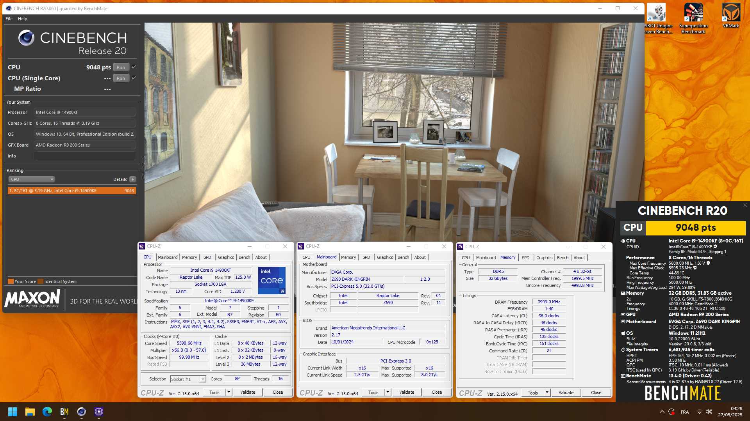750x421 pixels.
Task: Click Close button in first CPU-Z window
Action: (278, 393)
